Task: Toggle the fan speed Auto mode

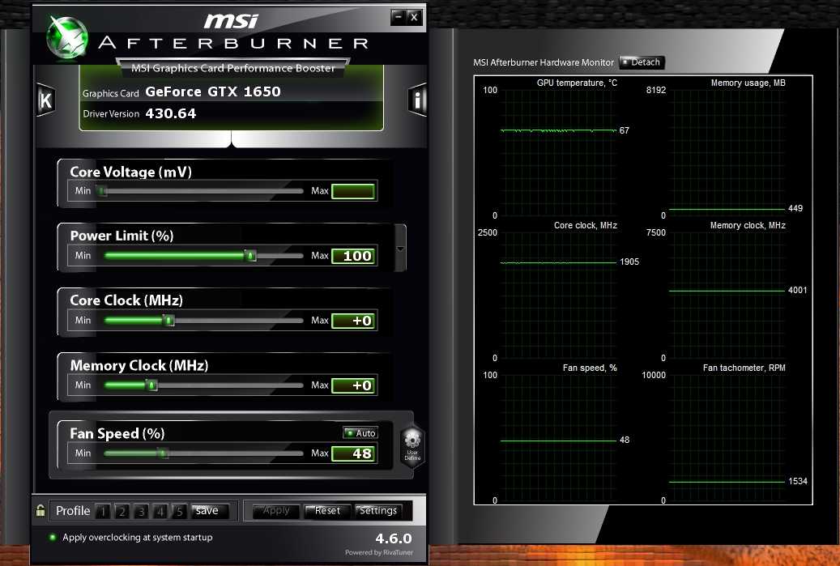Action: click(x=360, y=433)
